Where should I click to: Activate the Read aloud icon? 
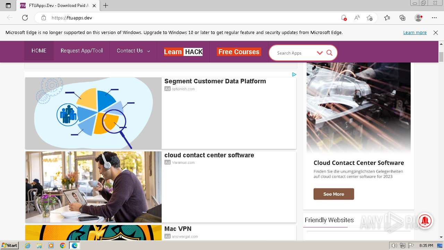357,18
